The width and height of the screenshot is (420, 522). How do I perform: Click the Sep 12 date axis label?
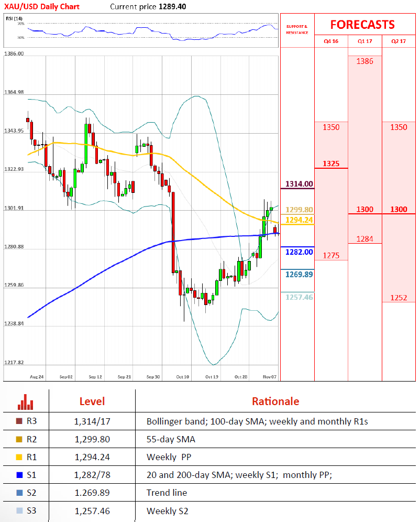click(95, 377)
